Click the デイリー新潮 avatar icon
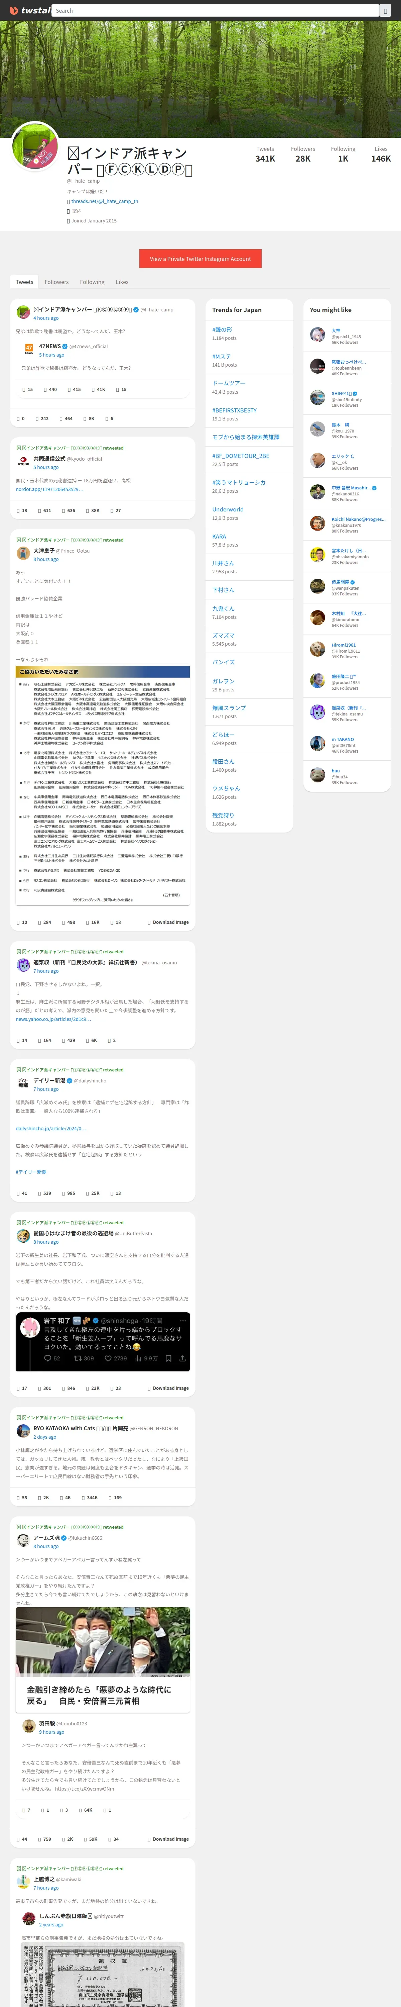401x2007 pixels. pos(23,1084)
